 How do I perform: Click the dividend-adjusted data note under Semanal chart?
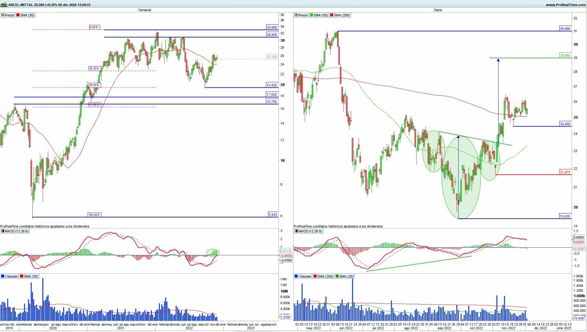45,226
